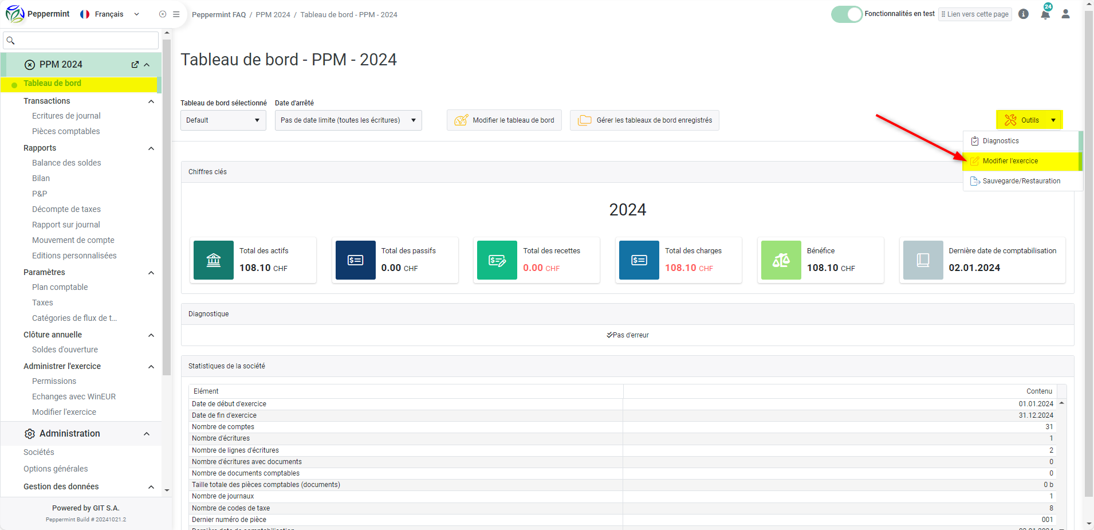Open the info icon in header
Screen dimensions: 1094x530
pos(1024,14)
